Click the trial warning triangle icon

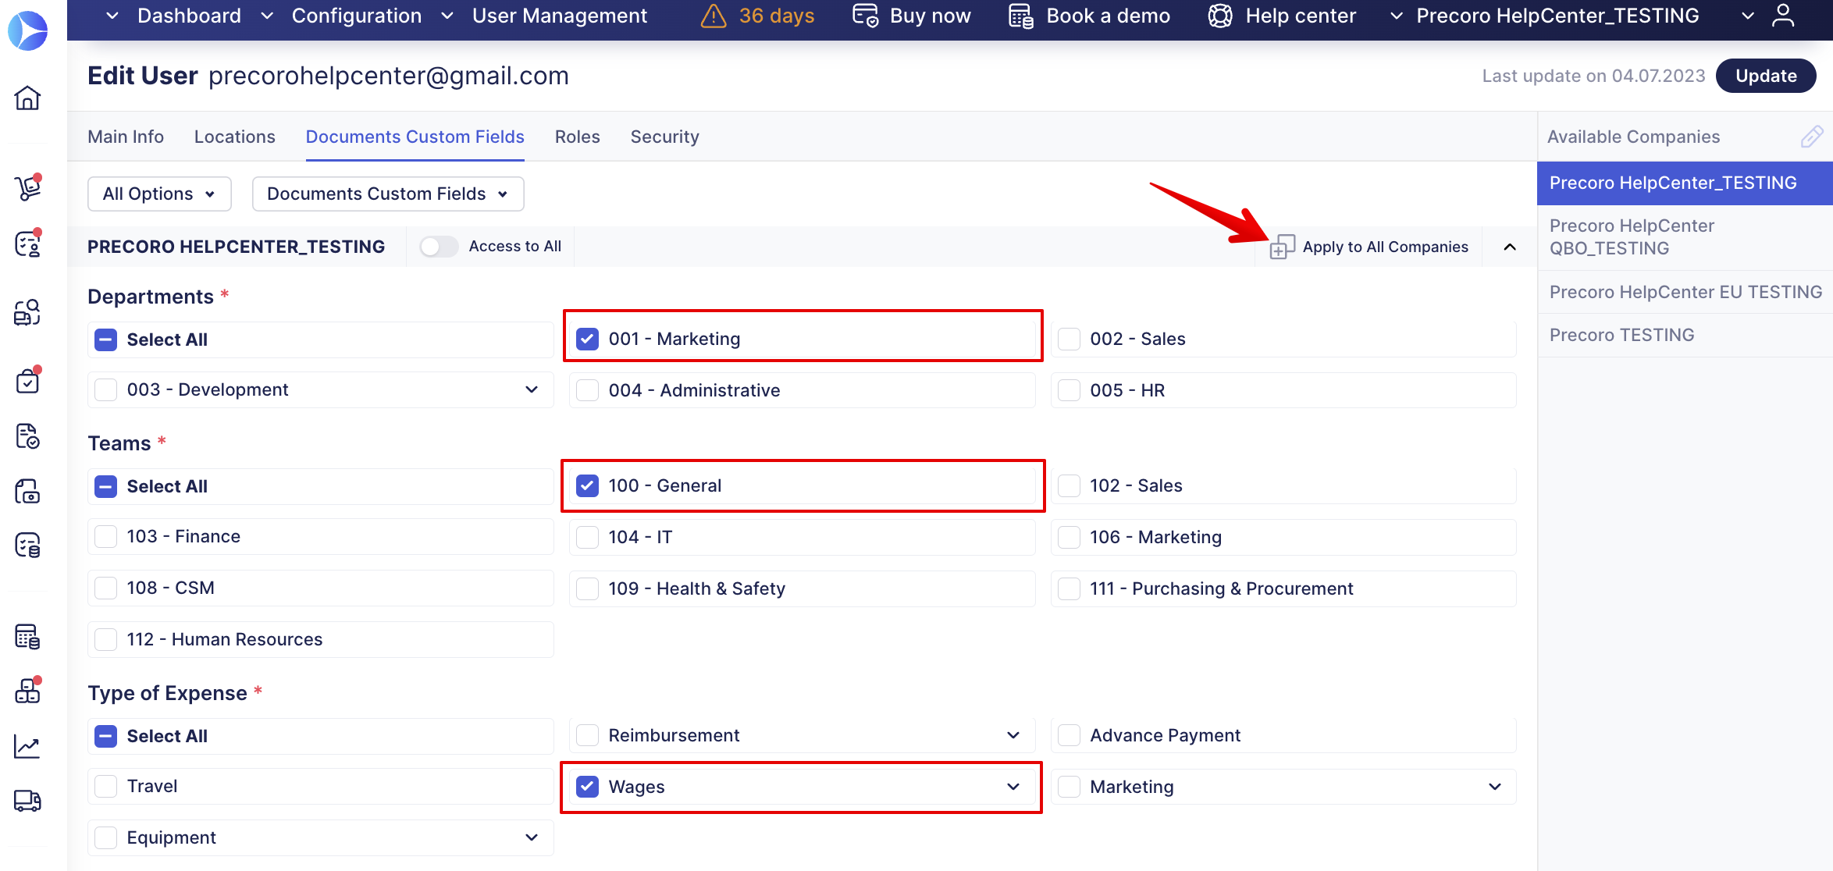pyautogui.click(x=714, y=16)
